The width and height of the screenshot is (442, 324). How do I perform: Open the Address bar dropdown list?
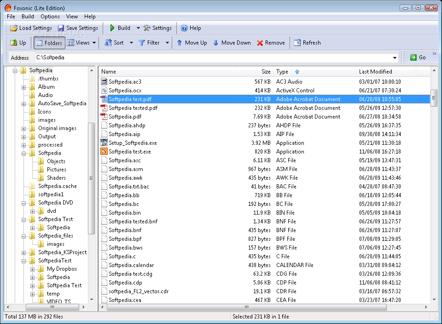coord(395,57)
